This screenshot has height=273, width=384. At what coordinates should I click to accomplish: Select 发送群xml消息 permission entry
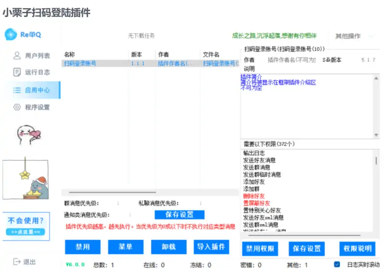click(x=261, y=225)
